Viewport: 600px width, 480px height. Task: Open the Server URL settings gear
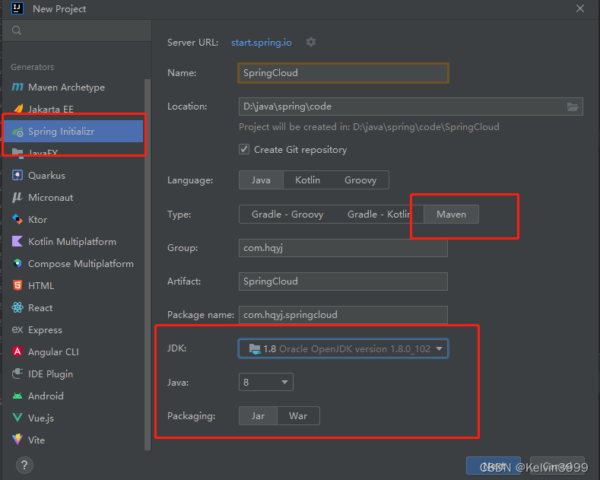click(x=311, y=42)
